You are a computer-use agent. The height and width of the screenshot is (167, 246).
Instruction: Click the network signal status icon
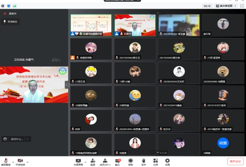tap(15, 6)
